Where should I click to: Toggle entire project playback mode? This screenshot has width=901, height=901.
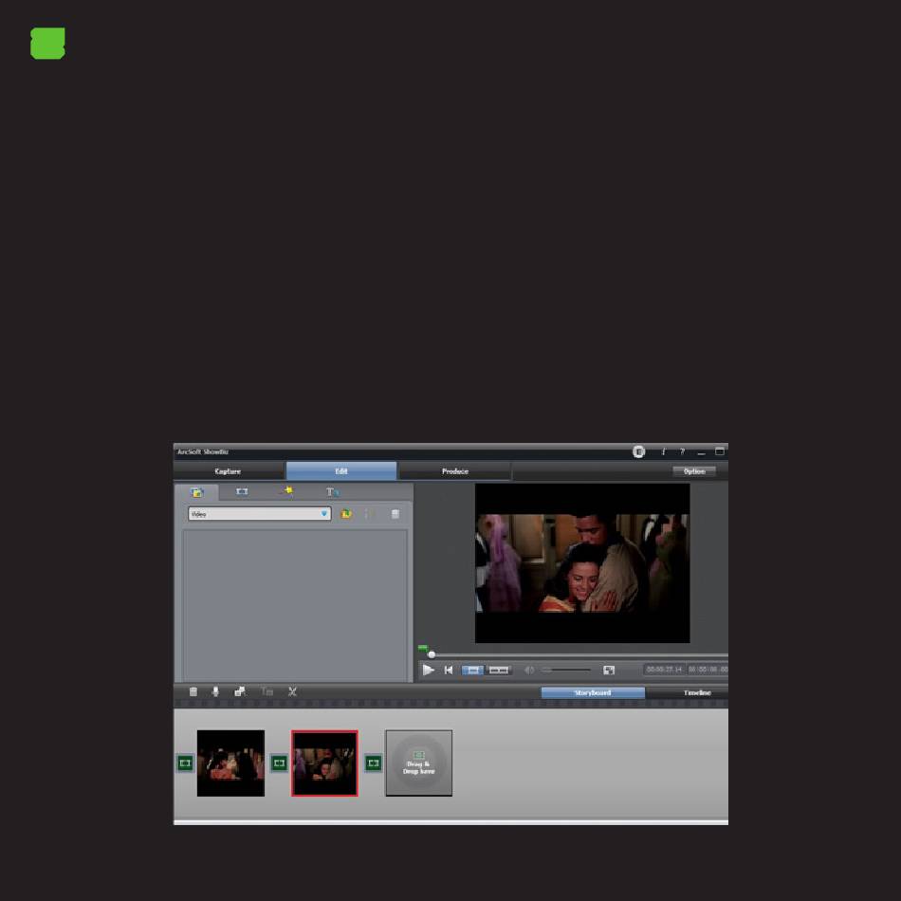499,670
